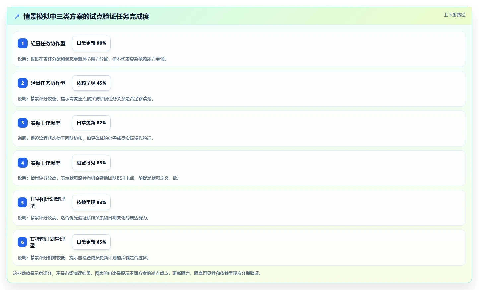Select the heading 情景模拟中三类方案的试点验证任务完成度

pos(86,16)
